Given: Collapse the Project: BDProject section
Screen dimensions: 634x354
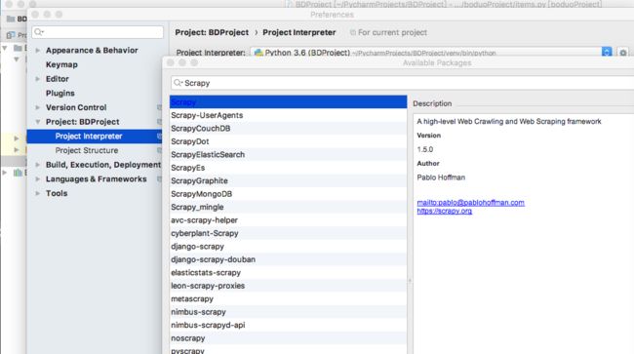Looking at the screenshot, I should coord(38,122).
